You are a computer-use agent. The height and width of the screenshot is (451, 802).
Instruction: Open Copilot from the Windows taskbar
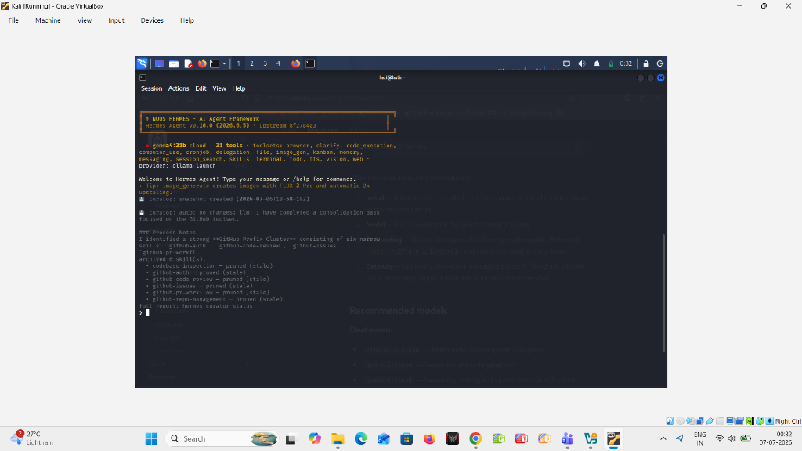315,438
